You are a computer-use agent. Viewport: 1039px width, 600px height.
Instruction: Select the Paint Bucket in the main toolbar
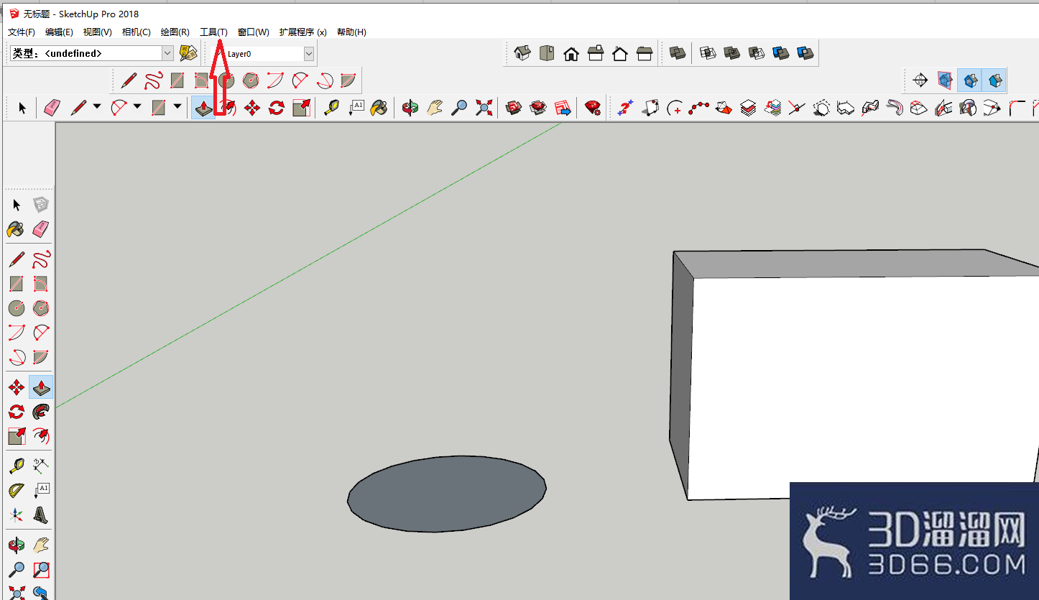(379, 108)
